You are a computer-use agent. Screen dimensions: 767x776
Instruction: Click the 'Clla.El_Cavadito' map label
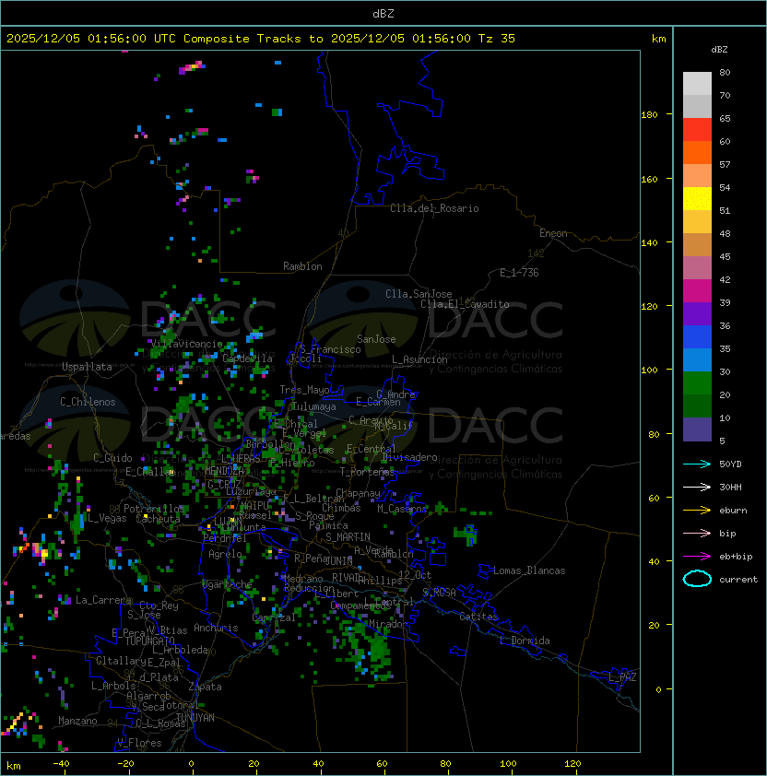[465, 304]
